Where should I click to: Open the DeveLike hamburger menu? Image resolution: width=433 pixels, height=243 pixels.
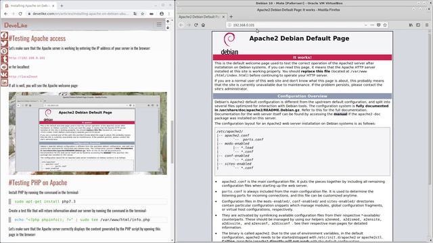coord(159,24)
